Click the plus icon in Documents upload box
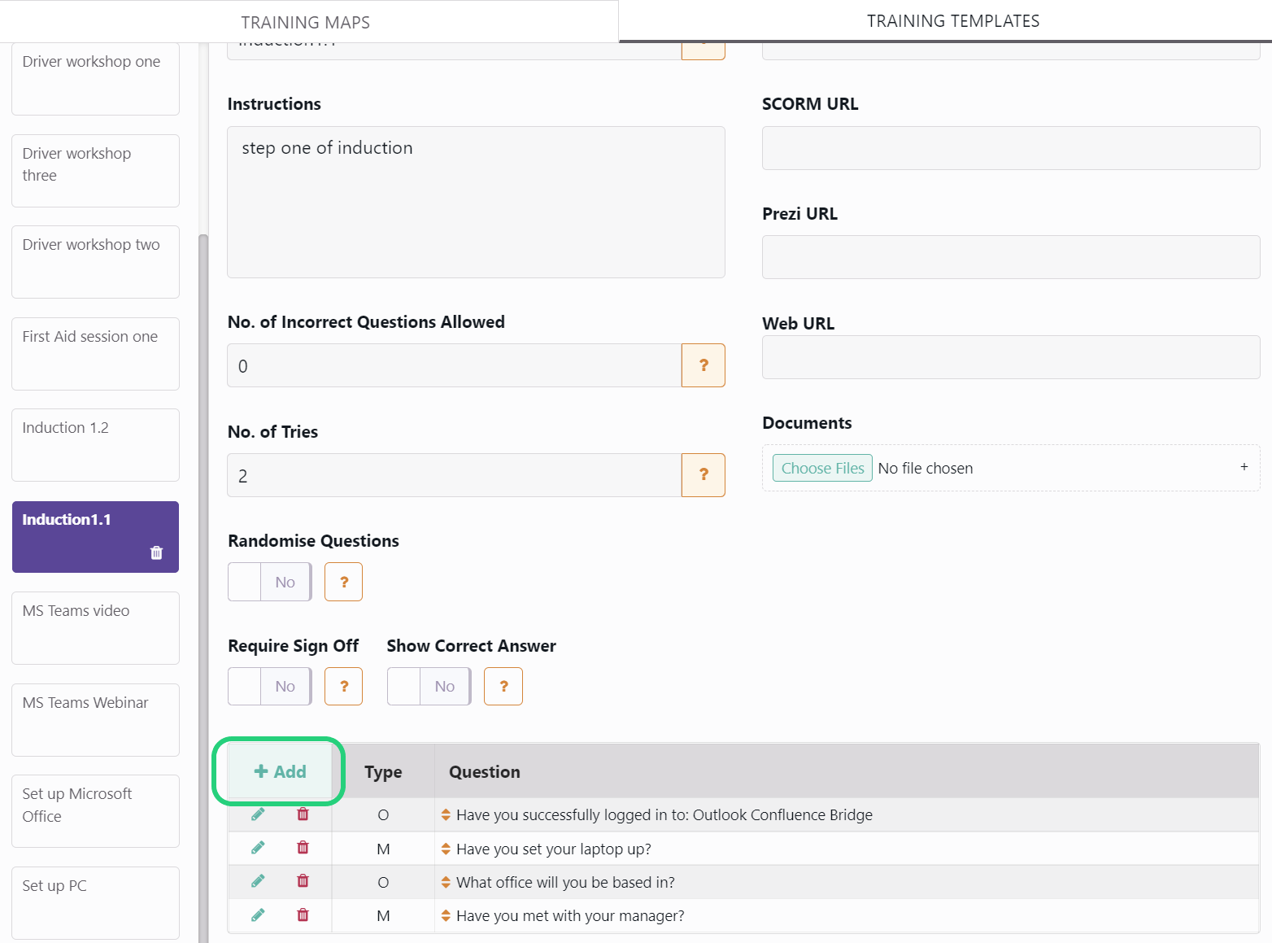Screen dimensions: 1272x943 point(1244,467)
